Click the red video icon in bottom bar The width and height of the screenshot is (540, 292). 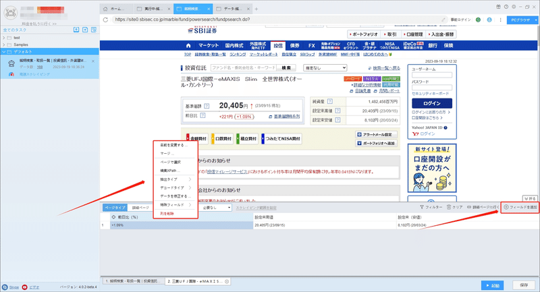point(25,287)
